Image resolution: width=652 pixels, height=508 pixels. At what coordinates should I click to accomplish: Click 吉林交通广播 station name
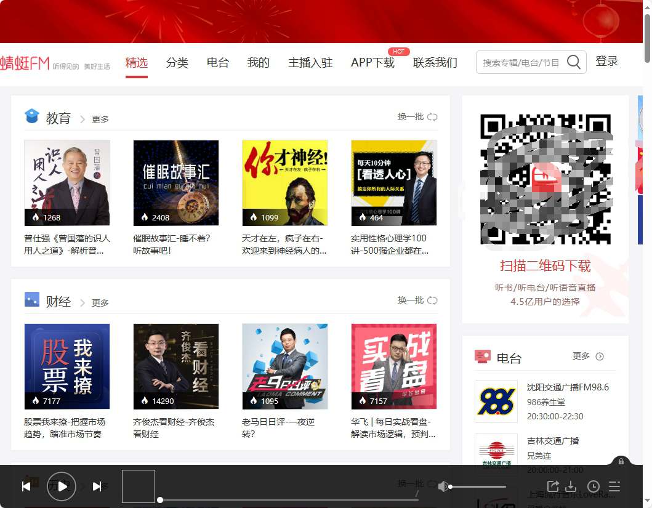tap(553, 441)
